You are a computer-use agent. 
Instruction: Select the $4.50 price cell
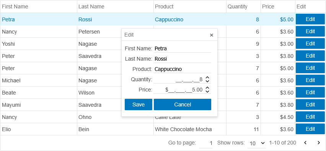coord(278,117)
